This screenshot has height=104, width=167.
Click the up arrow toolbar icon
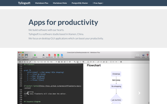111,62
